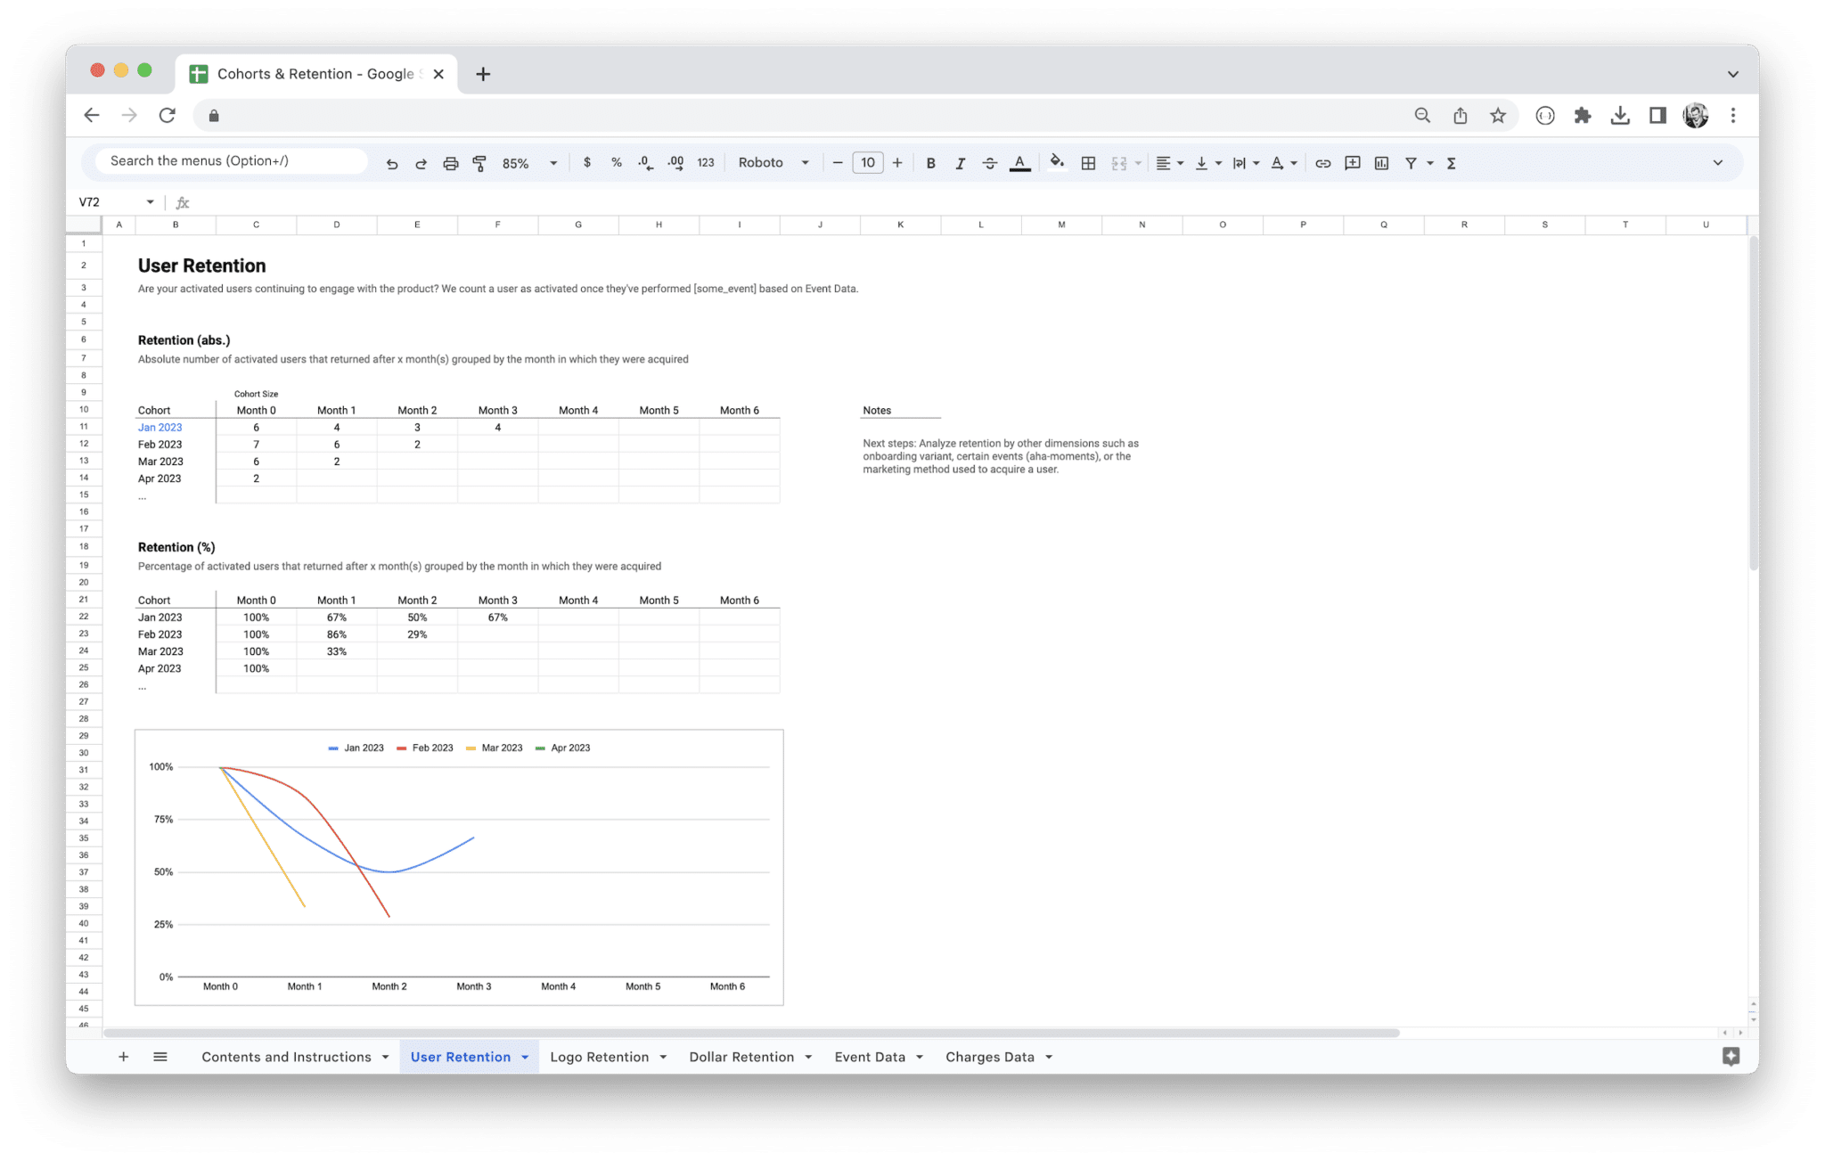
Task: Click the Insert comment icon
Action: point(1352,163)
